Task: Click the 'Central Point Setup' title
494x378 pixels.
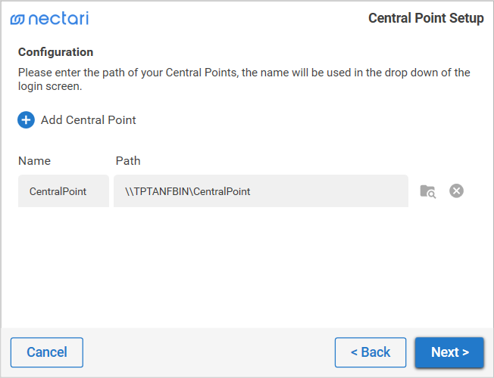Action: pyautogui.click(x=426, y=18)
